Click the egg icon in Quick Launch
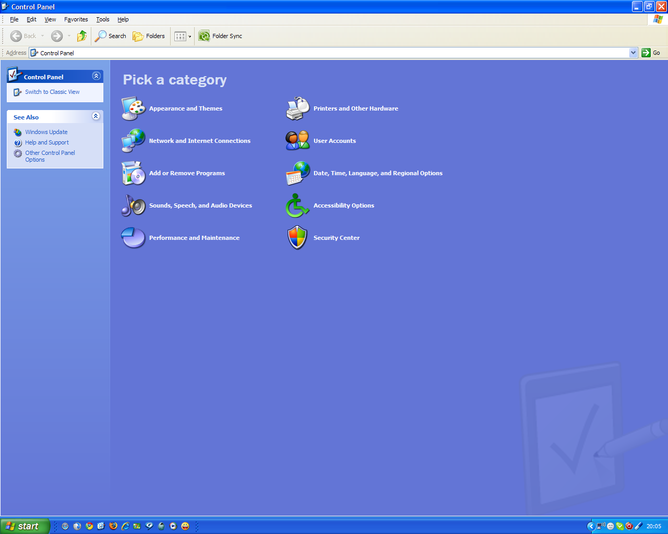Image resolution: width=668 pixels, height=534 pixels. [x=161, y=526]
